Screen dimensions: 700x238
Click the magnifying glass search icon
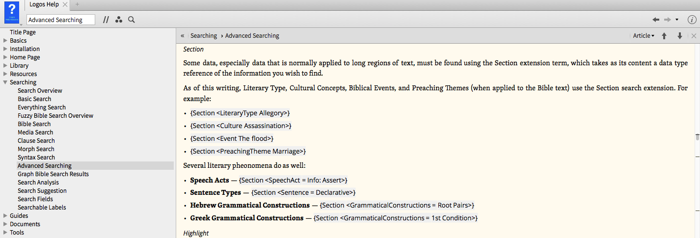pyautogui.click(x=132, y=20)
